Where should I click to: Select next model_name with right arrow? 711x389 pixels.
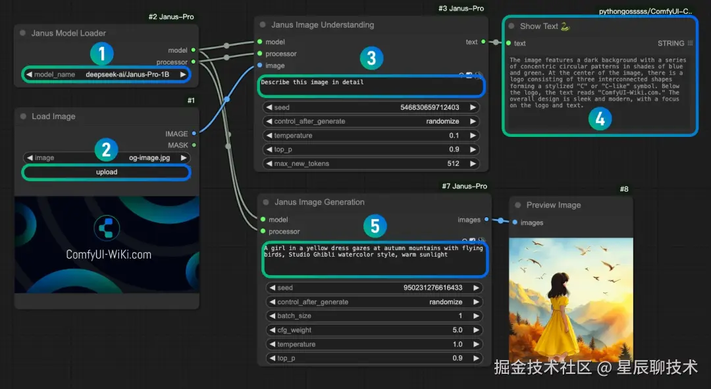point(183,74)
